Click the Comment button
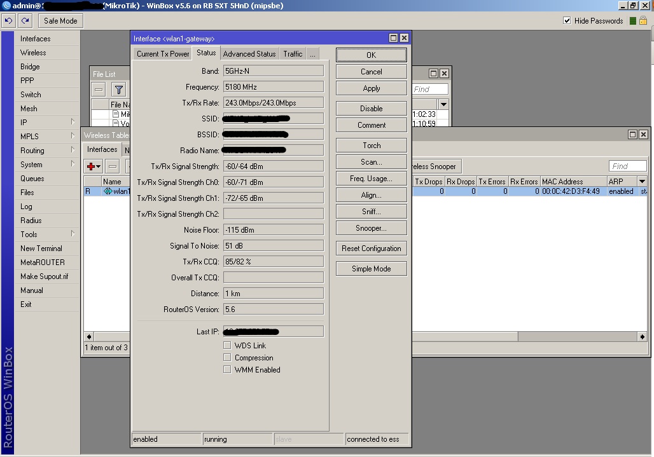 click(x=371, y=125)
